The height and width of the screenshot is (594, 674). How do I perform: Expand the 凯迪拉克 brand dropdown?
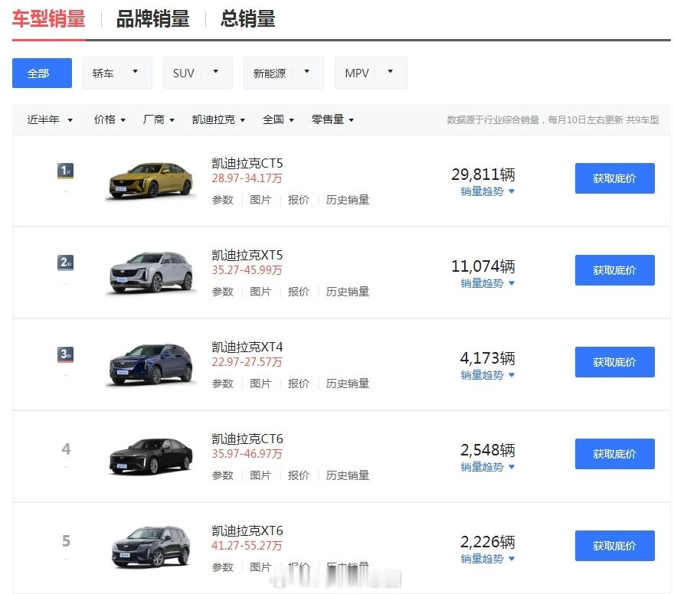(x=218, y=119)
